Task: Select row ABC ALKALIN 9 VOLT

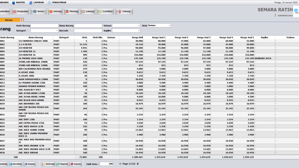Action: 149,90
